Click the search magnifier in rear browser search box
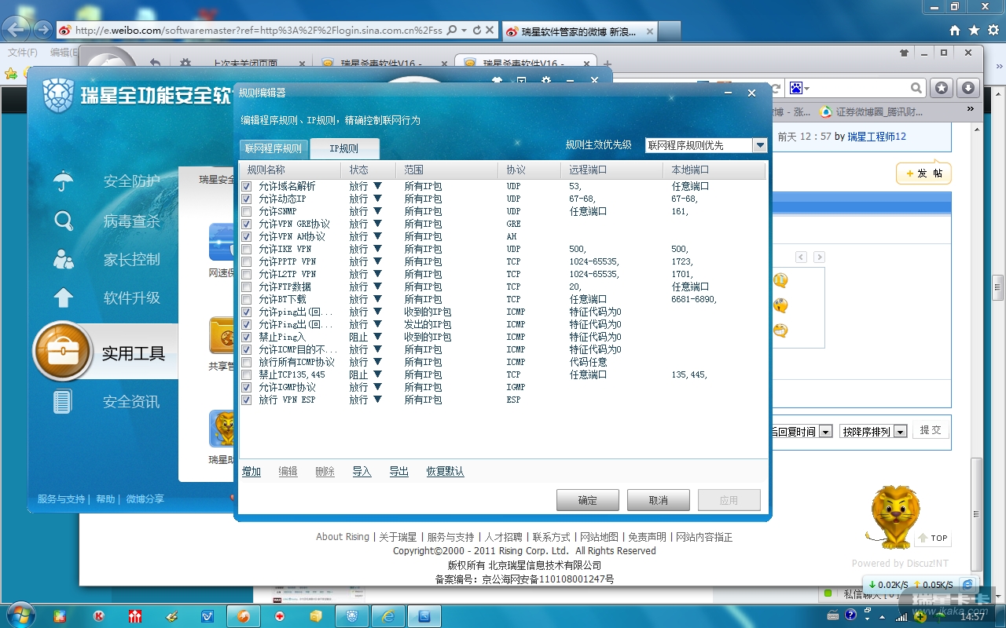The image size is (1006, 628). pyautogui.click(x=916, y=88)
